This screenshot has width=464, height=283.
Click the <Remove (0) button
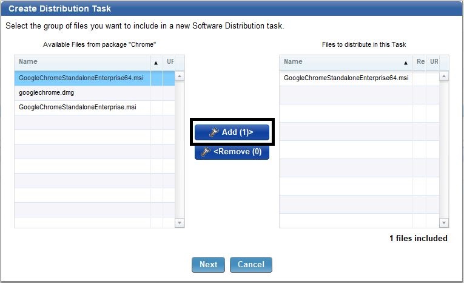tap(232, 152)
